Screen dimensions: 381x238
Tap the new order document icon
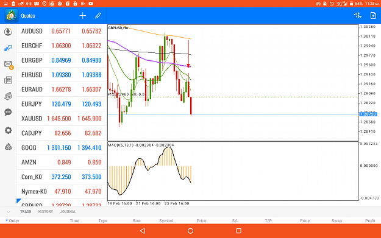tap(373, 16)
